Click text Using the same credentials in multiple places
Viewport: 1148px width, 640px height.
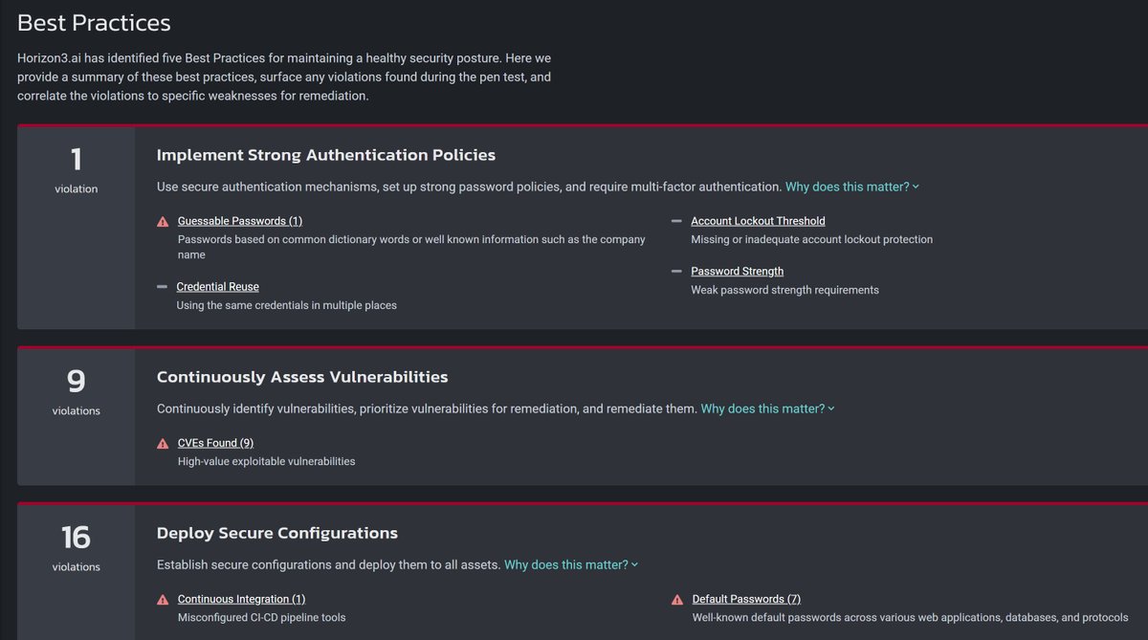[287, 305]
